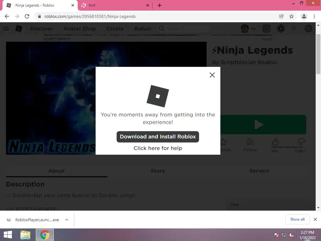The height and width of the screenshot is (241, 321).
Task: Click the thumbs up like icon
Action: (x=275, y=142)
